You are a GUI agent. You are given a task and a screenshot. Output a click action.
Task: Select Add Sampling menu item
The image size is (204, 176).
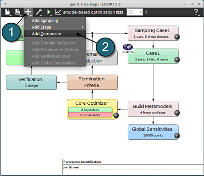tap(55, 20)
